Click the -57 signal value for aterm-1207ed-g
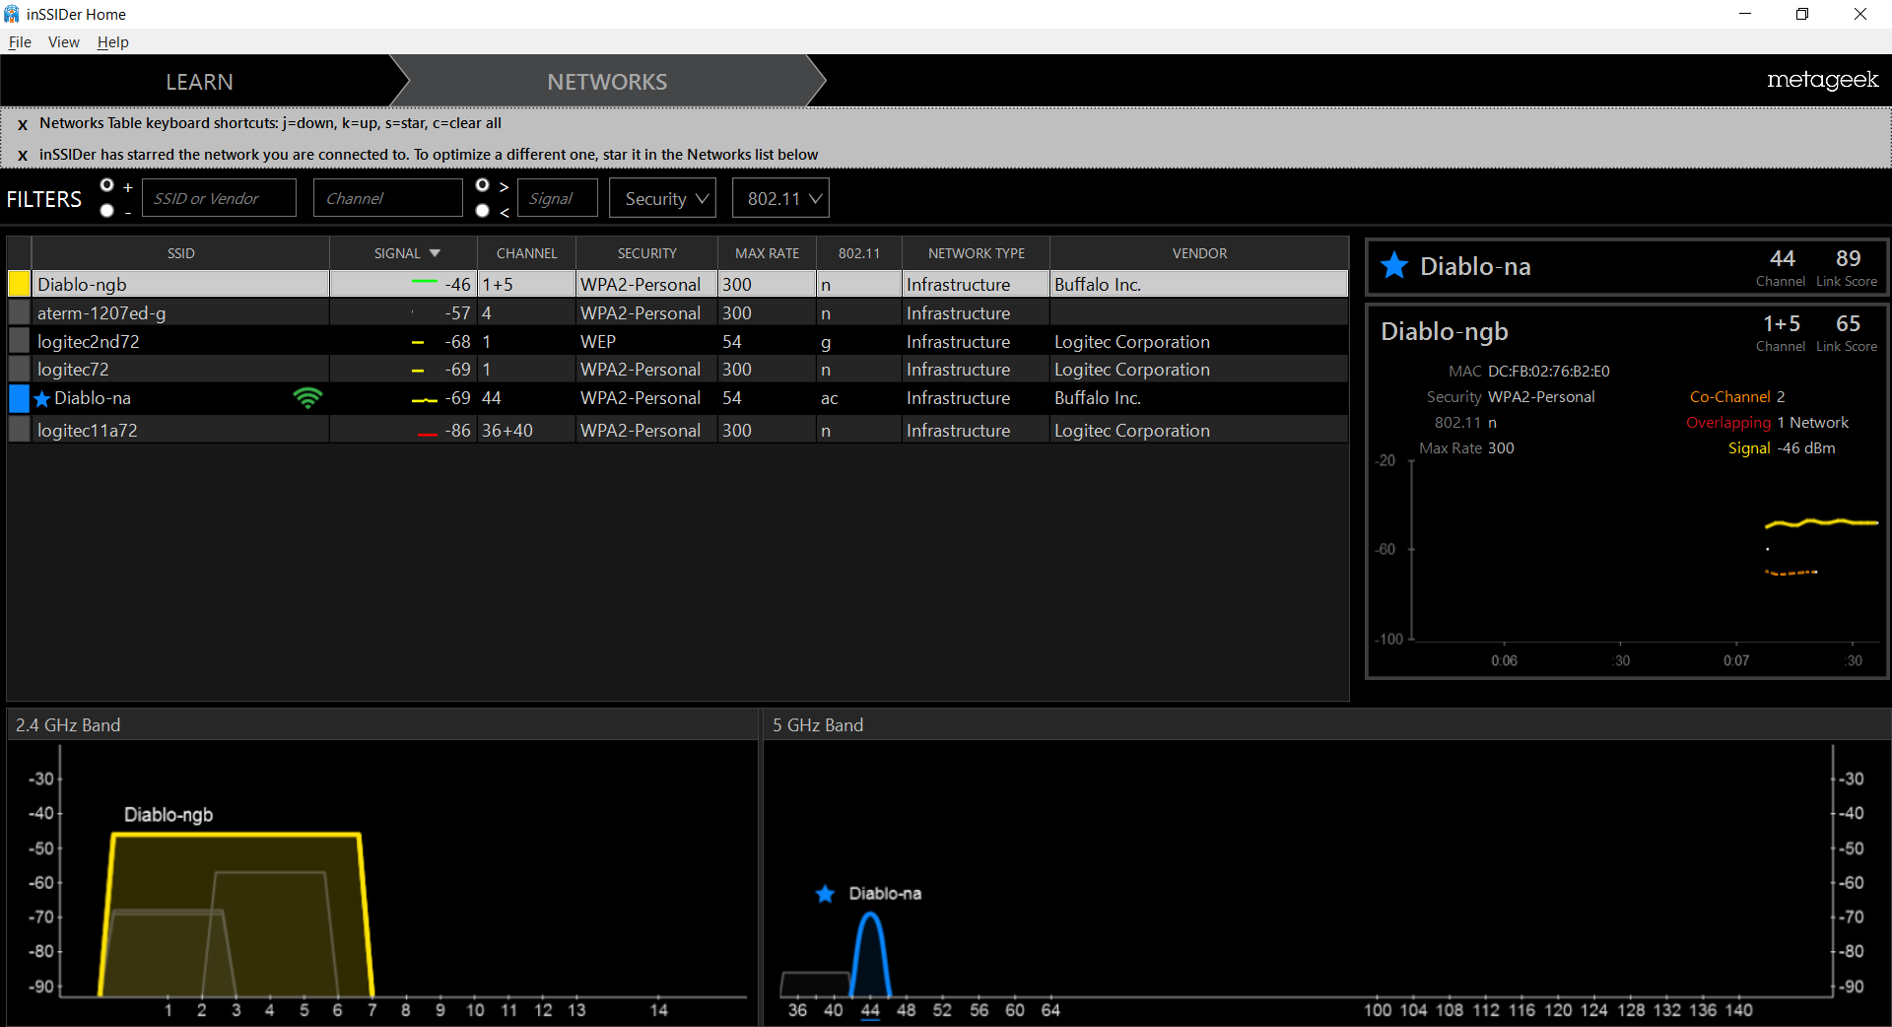 tap(457, 313)
